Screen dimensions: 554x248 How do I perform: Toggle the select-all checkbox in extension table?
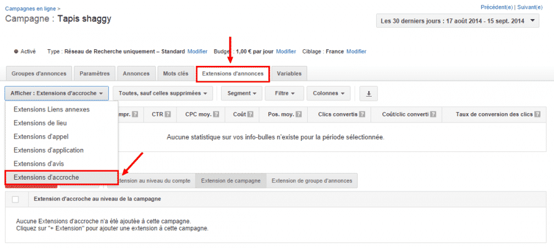point(15,199)
